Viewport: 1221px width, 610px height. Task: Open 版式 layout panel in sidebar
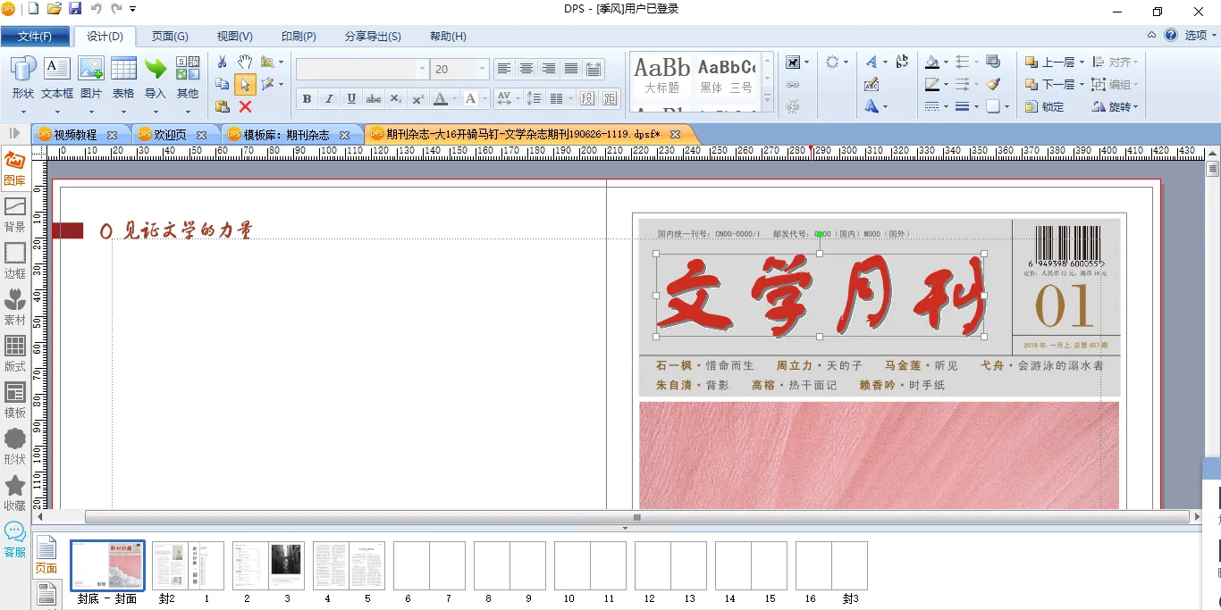[15, 354]
